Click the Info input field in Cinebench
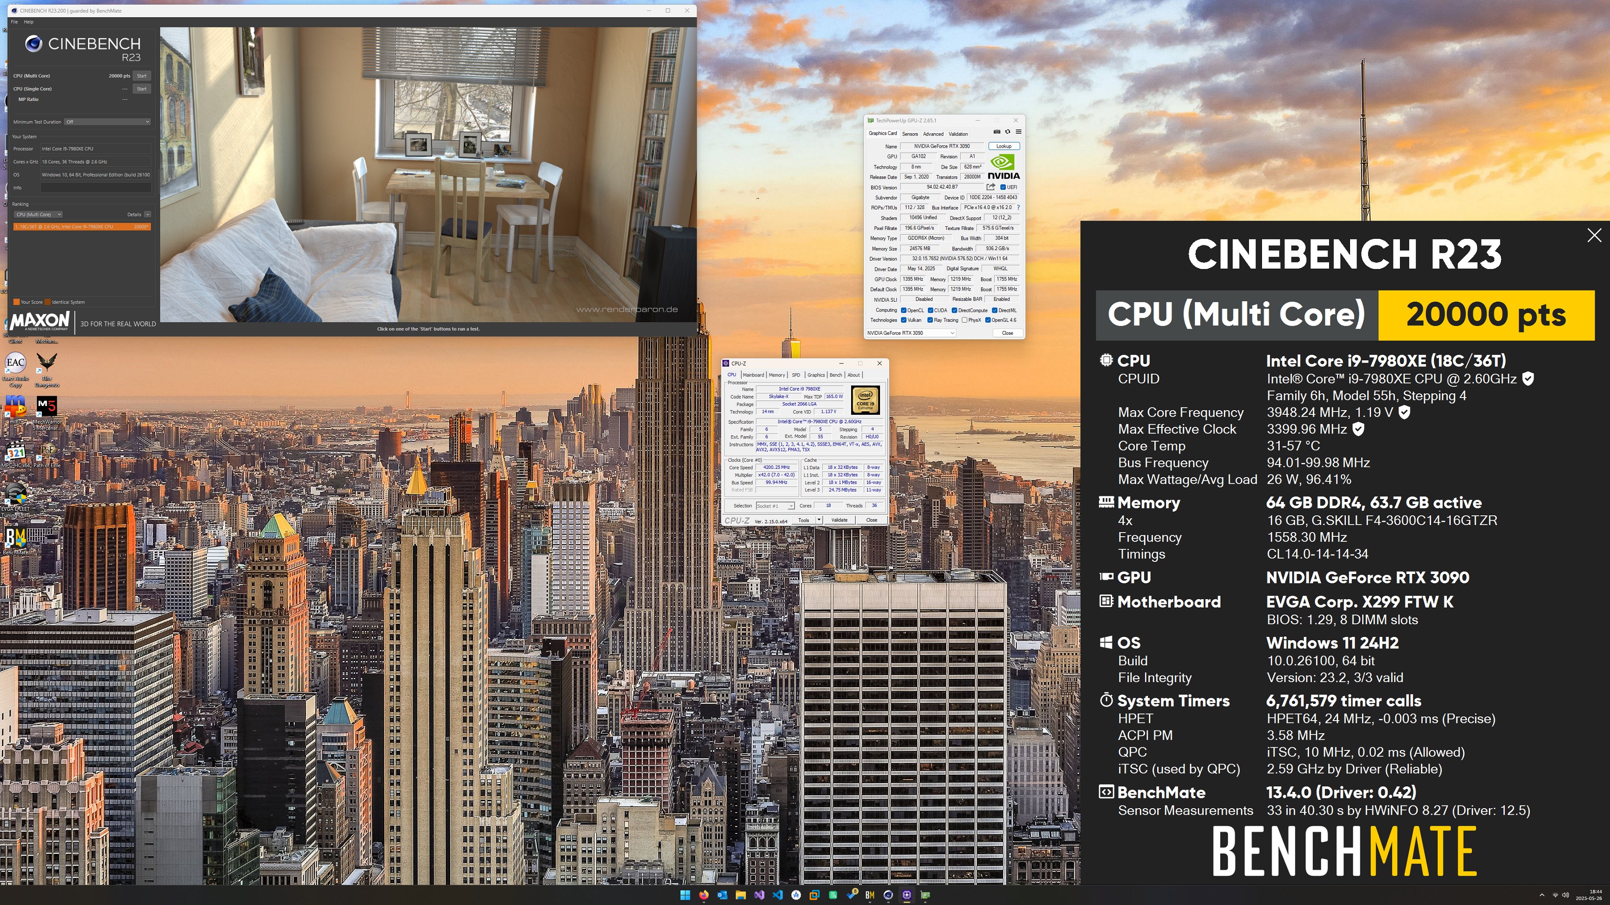 point(96,187)
